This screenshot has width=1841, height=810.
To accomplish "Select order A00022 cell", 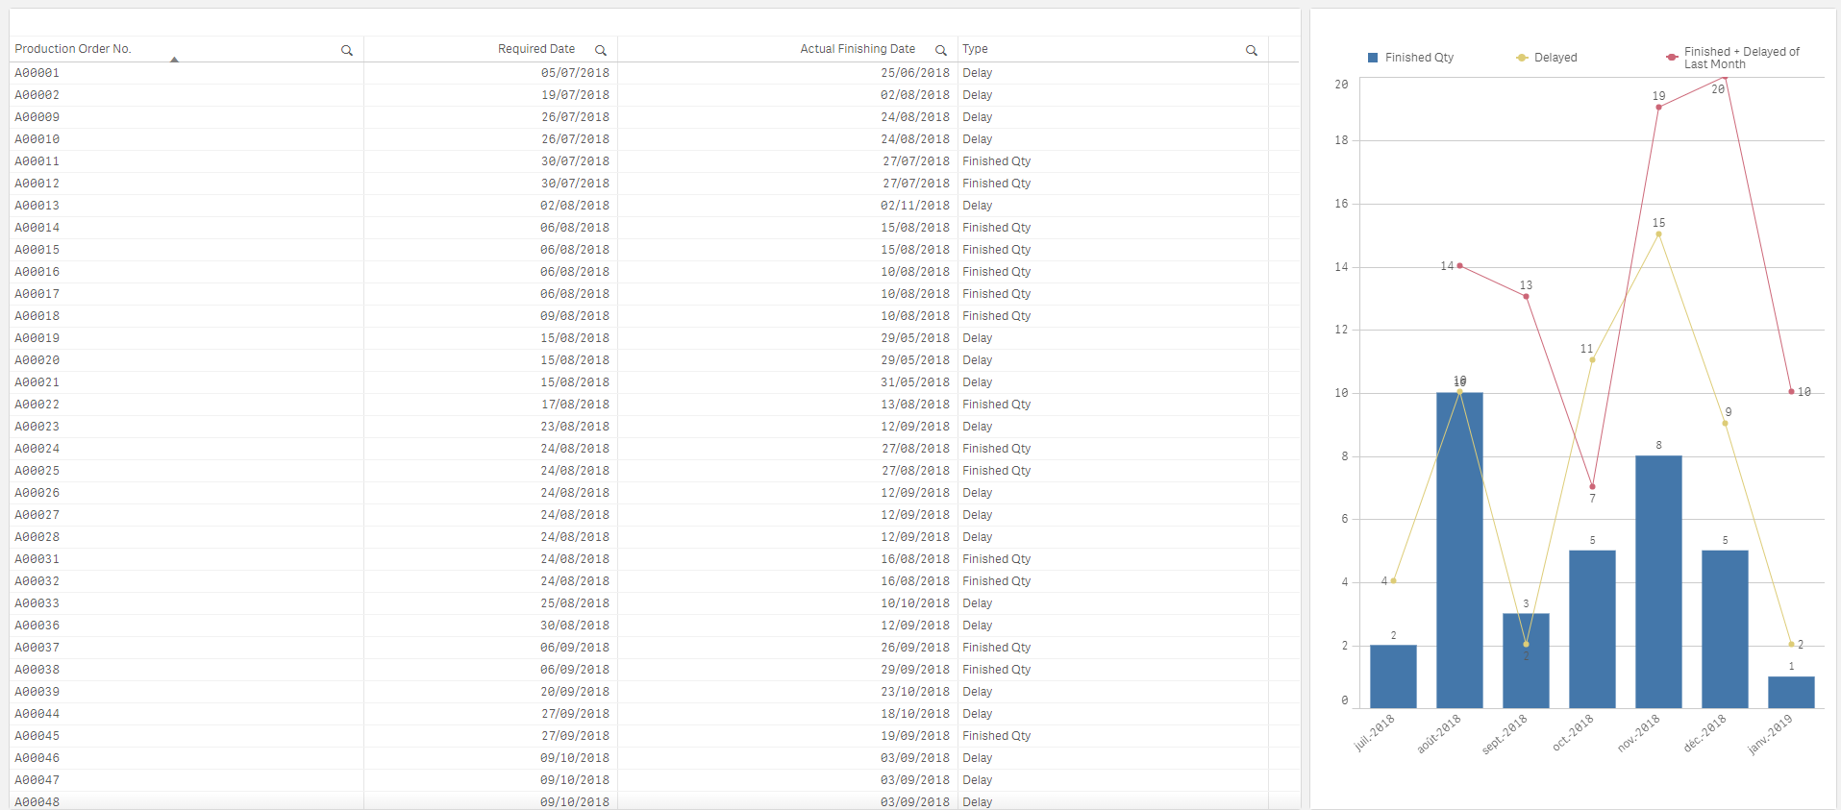I will [x=187, y=405].
